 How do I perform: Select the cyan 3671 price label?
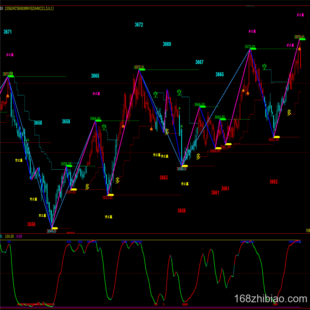(7, 32)
